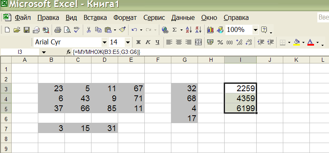Viewport: 329px width, 153px height.
Task: Click the formula bar МУМНОЖ formula
Action: (106, 52)
